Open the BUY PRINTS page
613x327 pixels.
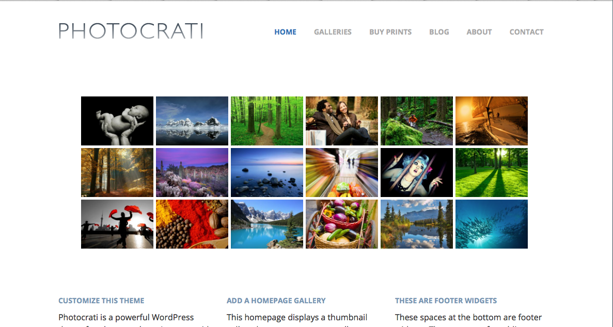point(390,32)
